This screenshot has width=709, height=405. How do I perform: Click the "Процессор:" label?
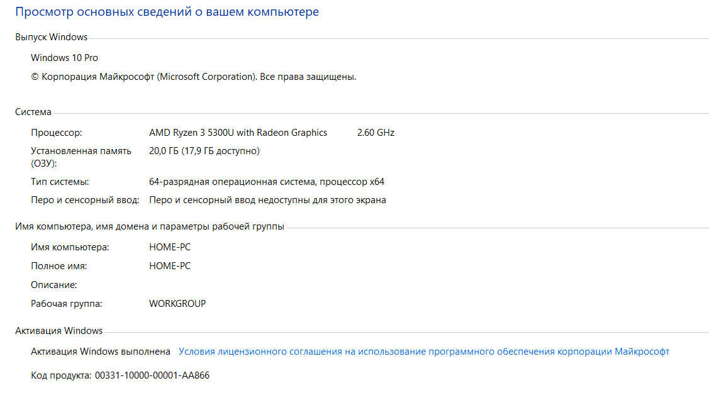click(57, 133)
